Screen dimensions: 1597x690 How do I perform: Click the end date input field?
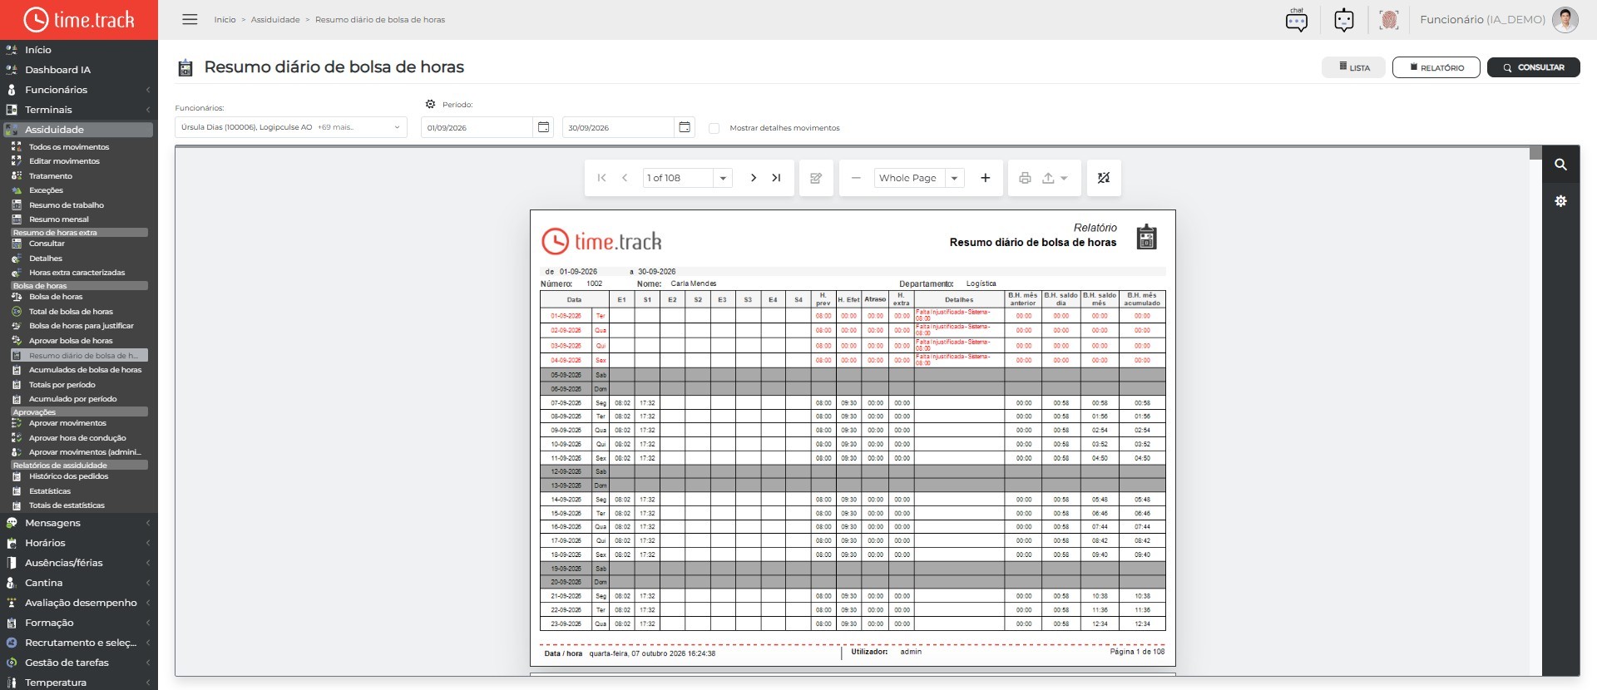tap(618, 127)
